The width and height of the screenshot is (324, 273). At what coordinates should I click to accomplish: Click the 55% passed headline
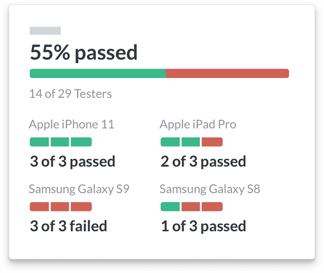point(84,52)
